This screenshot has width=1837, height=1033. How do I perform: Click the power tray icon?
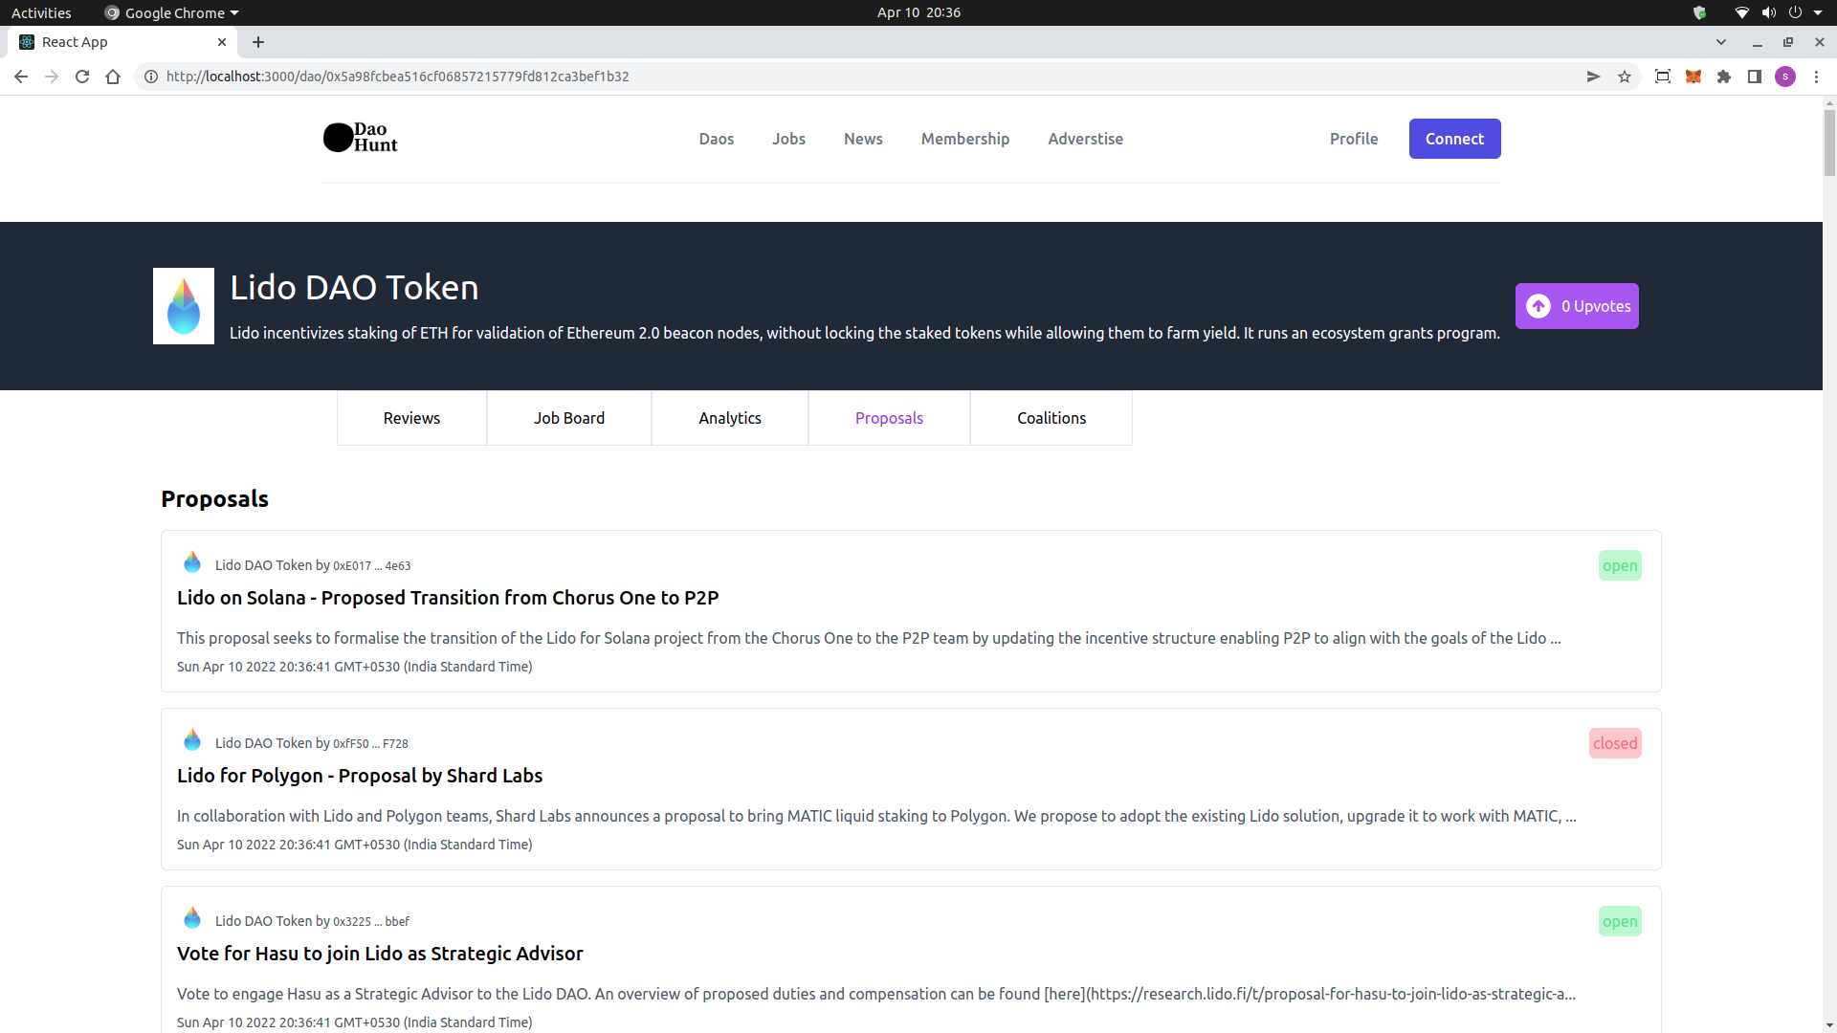1795,12
